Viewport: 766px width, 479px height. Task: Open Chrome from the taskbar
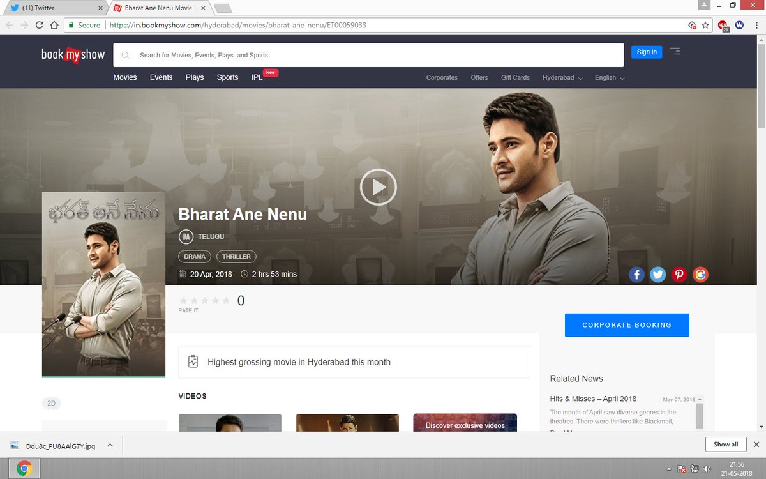coord(24,468)
